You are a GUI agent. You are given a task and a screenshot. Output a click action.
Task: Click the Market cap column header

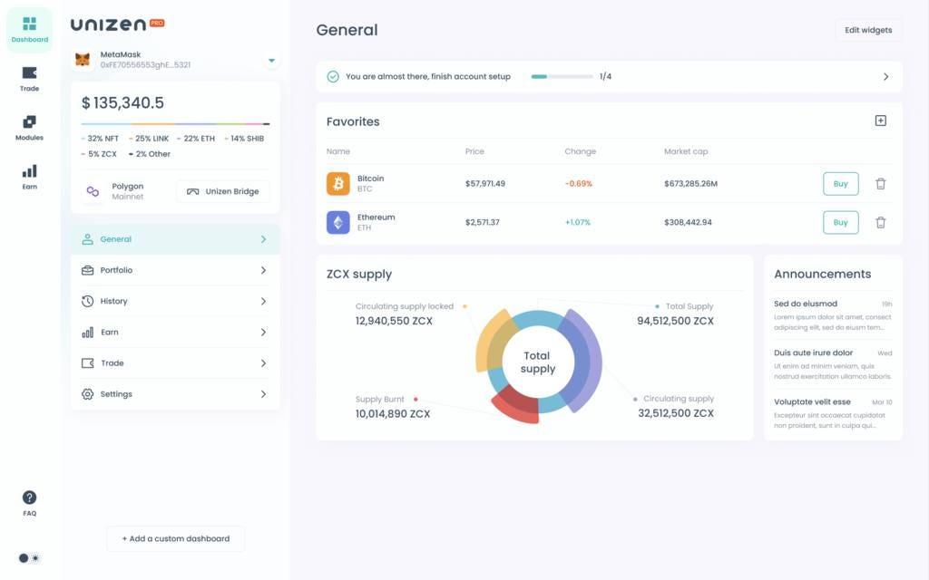click(x=686, y=151)
